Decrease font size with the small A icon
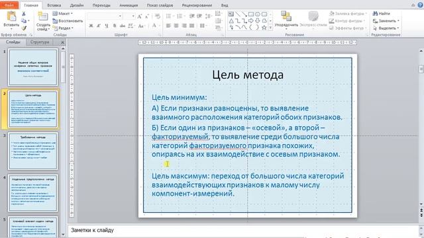Screen dimensions: 424x238 click(x=146, y=17)
